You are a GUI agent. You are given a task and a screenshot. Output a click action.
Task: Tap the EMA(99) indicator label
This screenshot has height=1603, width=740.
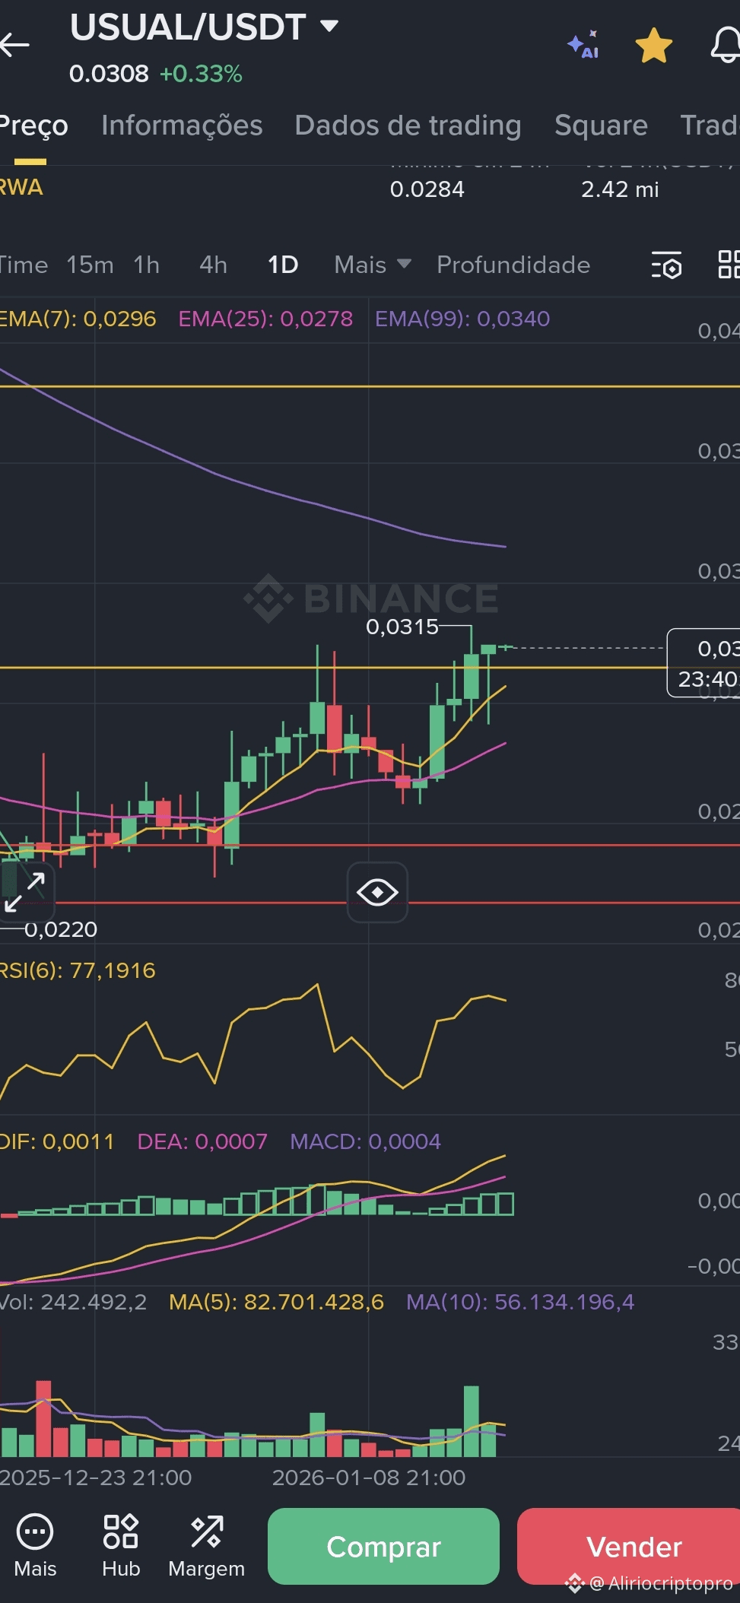(462, 319)
